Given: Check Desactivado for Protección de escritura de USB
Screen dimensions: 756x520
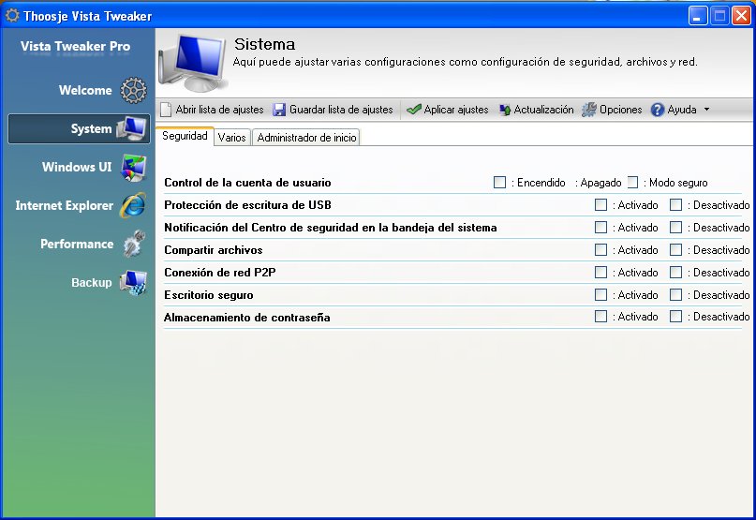Looking at the screenshot, I should pyautogui.click(x=676, y=205).
